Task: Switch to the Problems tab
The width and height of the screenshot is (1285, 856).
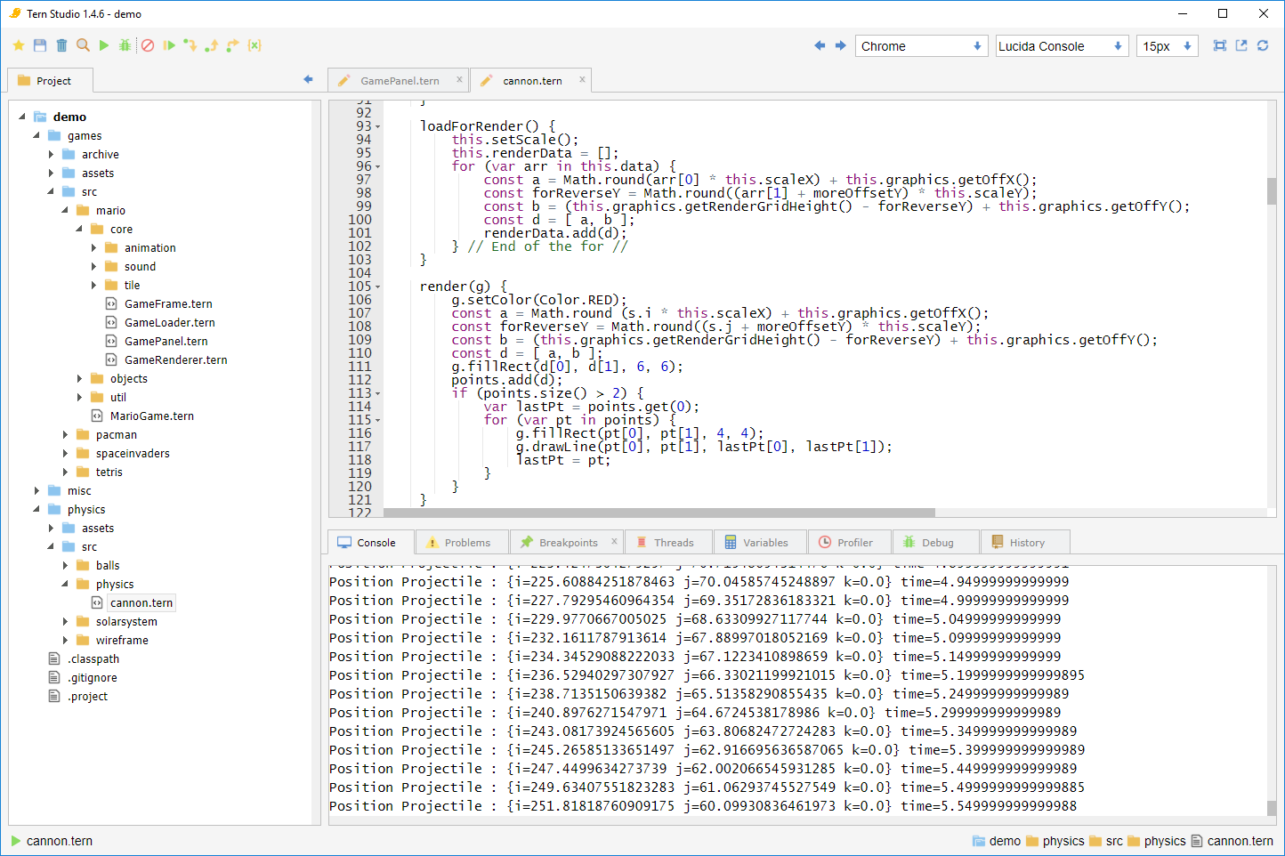Action: (462, 543)
